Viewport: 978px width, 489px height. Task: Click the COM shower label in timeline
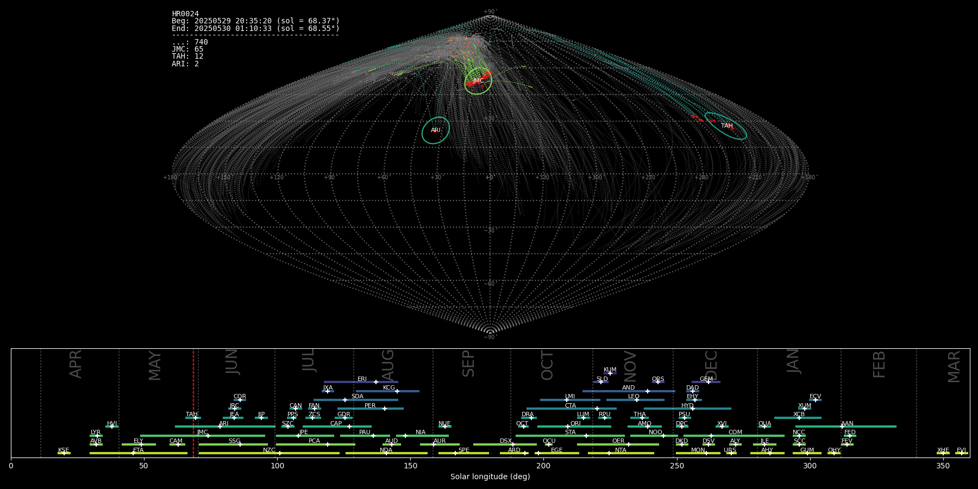[x=735, y=432]
